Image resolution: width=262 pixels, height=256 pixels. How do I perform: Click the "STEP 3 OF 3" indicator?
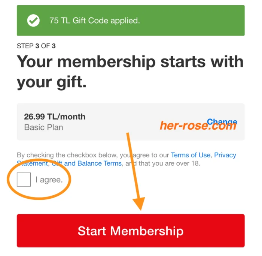click(x=36, y=46)
